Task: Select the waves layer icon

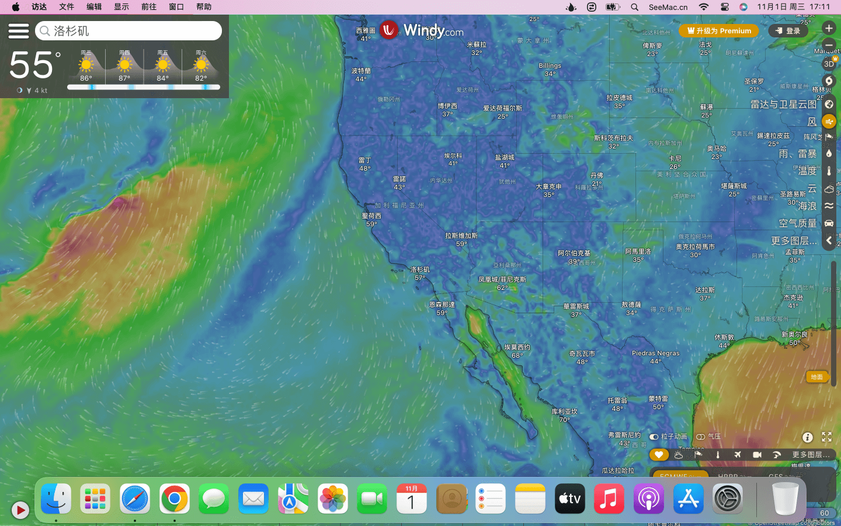Action: pyautogui.click(x=829, y=206)
